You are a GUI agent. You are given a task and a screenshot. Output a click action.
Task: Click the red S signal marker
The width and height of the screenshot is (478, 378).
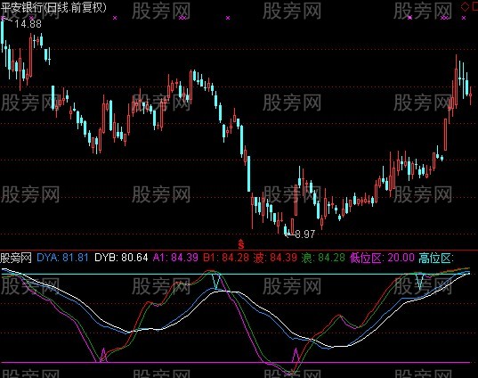(241, 244)
